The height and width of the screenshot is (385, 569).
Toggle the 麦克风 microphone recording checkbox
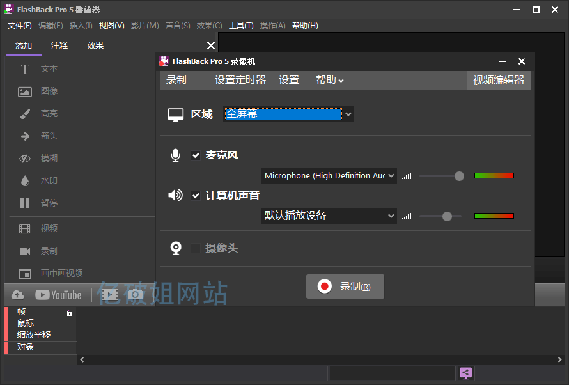196,155
